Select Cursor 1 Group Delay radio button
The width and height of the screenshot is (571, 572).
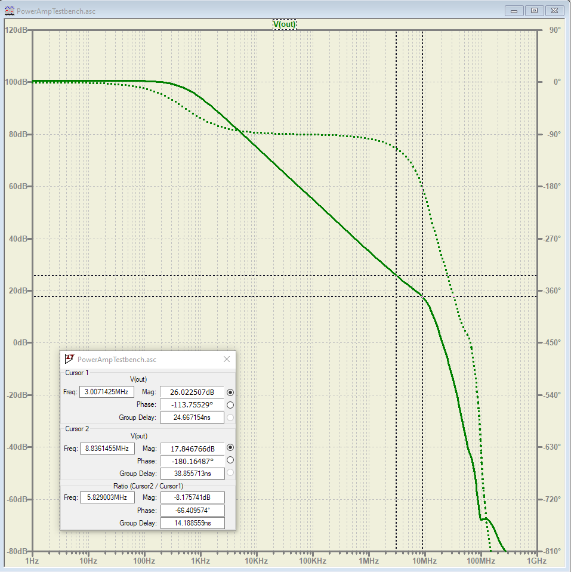230,418
